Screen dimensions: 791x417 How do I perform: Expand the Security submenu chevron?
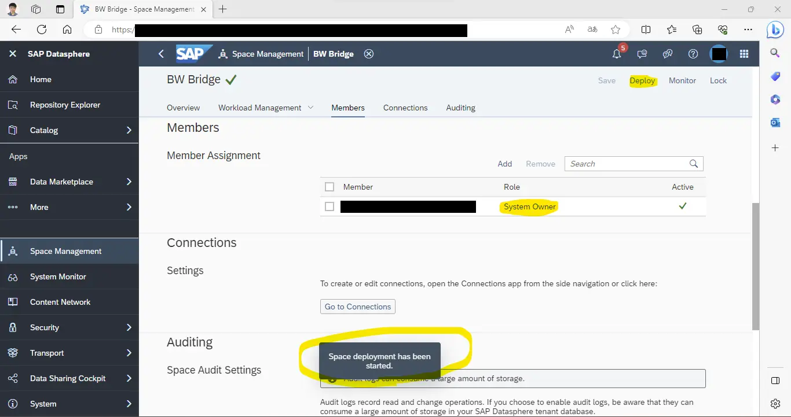pyautogui.click(x=129, y=327)
